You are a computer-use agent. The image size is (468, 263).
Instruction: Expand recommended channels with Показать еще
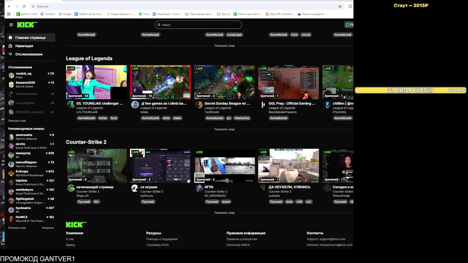click(17, 228)
